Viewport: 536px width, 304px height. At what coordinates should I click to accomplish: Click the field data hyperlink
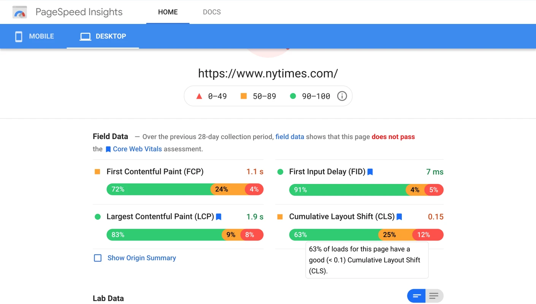pyautogui.click(x=290, y=136)
